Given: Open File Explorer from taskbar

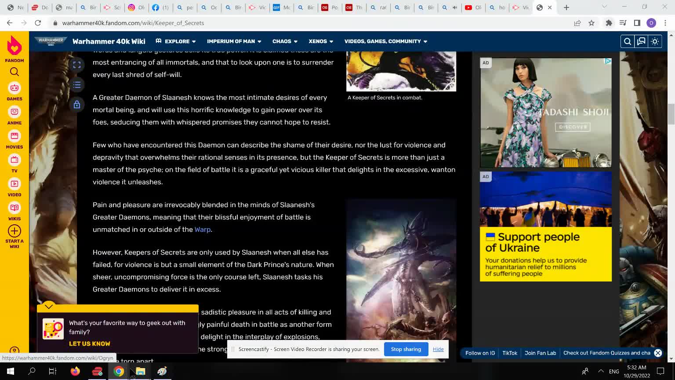Looking at the screenshot, I should (140, 372).
